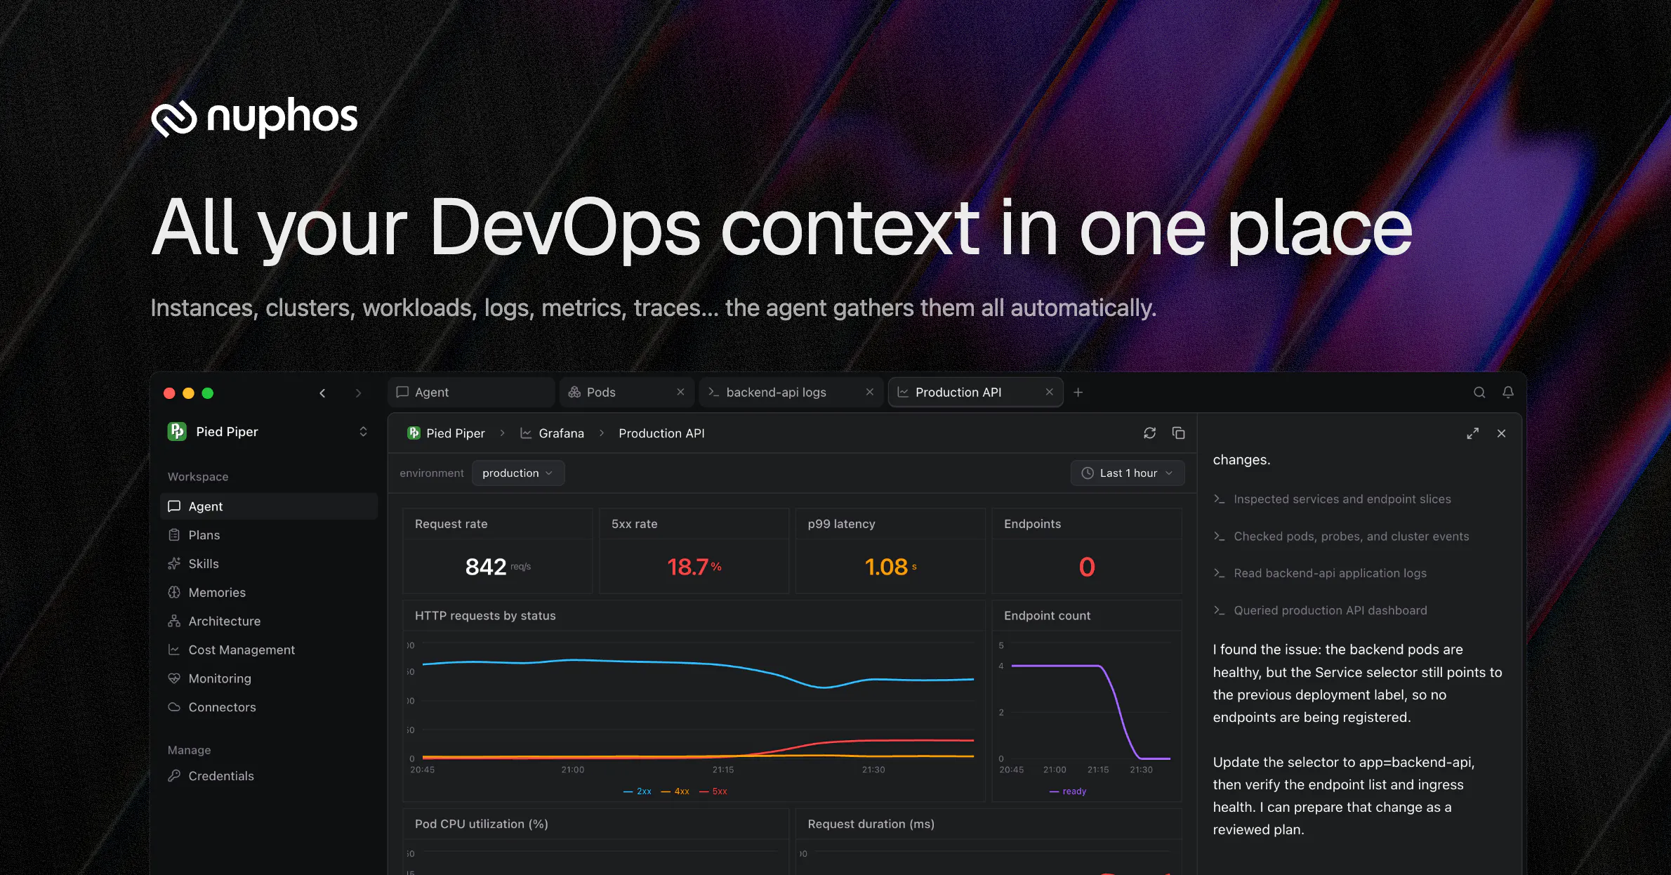Click the Pied Piper workspace logo in sidebar

click(x=177, y=431)
